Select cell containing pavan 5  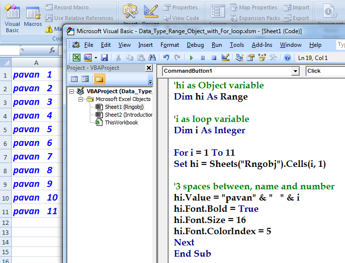pyautogui.click(x=37, y=129)
